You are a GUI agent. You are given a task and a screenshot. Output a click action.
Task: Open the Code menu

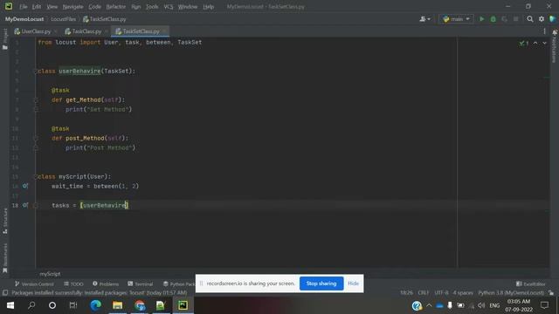(94, 6)
